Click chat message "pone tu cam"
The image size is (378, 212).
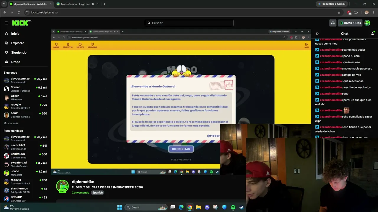click(x=351, y=56)
